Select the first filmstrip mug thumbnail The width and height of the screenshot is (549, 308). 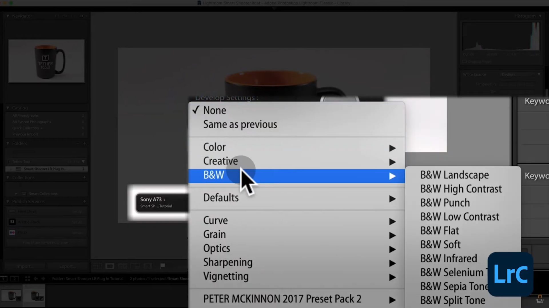(11, 296)
